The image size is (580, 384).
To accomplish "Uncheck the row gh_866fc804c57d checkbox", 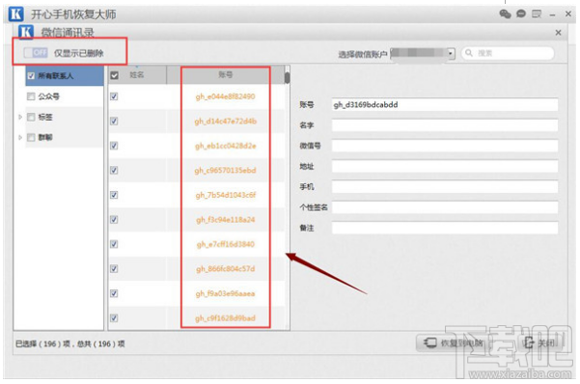I will coord(114,268).
